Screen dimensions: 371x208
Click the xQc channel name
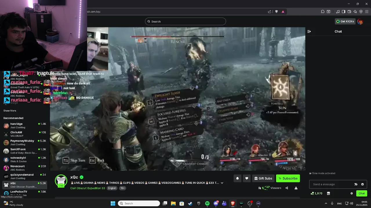[74, 177]
